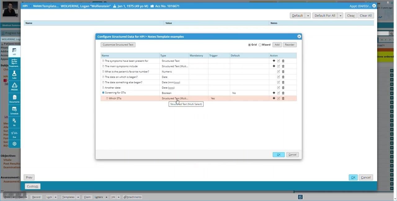The image size is (397, 201).
Task: Open the sidebar settings gear
Action: tap(14, 144)
